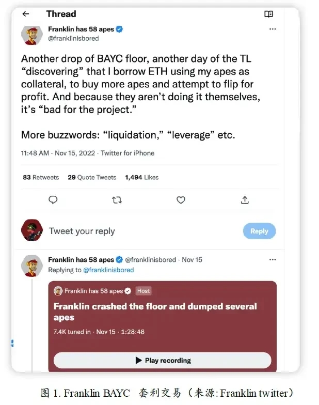Click the retweet arrows icon
319x405 pixels.
tap(117, 200)
